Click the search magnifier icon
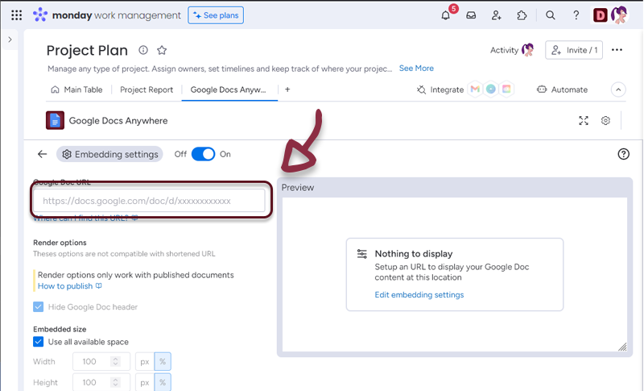The width and height of the screenshot is (644, 391). 551,15
